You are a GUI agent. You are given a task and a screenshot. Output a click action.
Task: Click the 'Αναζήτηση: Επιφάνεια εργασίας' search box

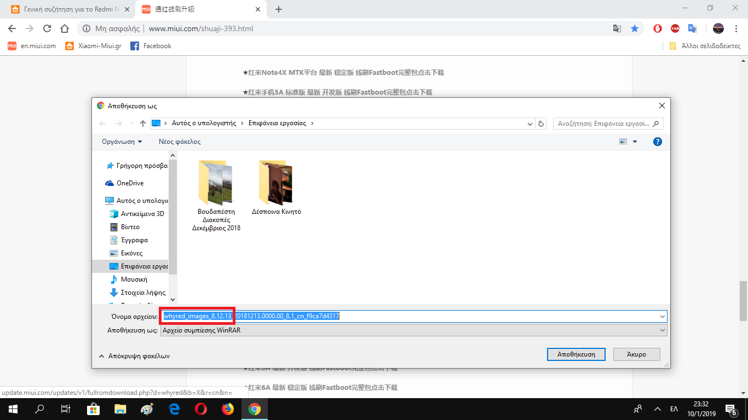tap(608, 124)
